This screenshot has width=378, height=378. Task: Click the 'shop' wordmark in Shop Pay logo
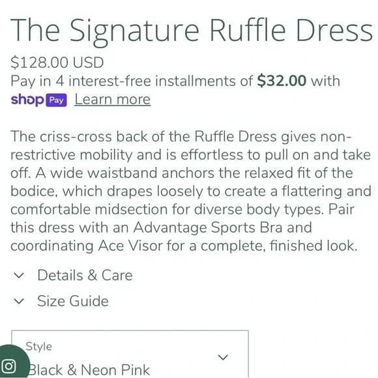click(x=27, y=100)
